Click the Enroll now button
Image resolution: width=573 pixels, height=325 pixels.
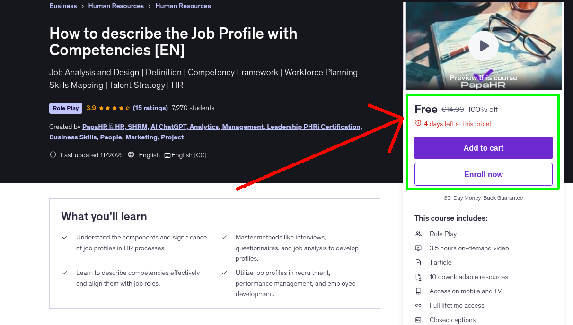pos(483,174)
